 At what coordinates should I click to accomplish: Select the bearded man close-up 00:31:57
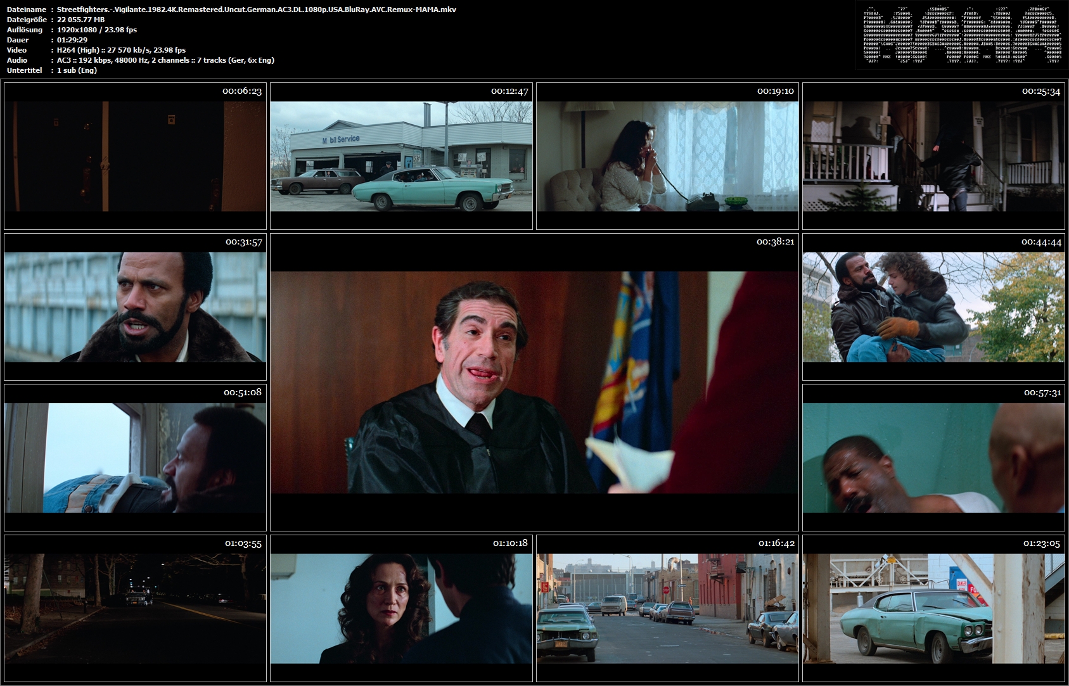pos(135,307)
